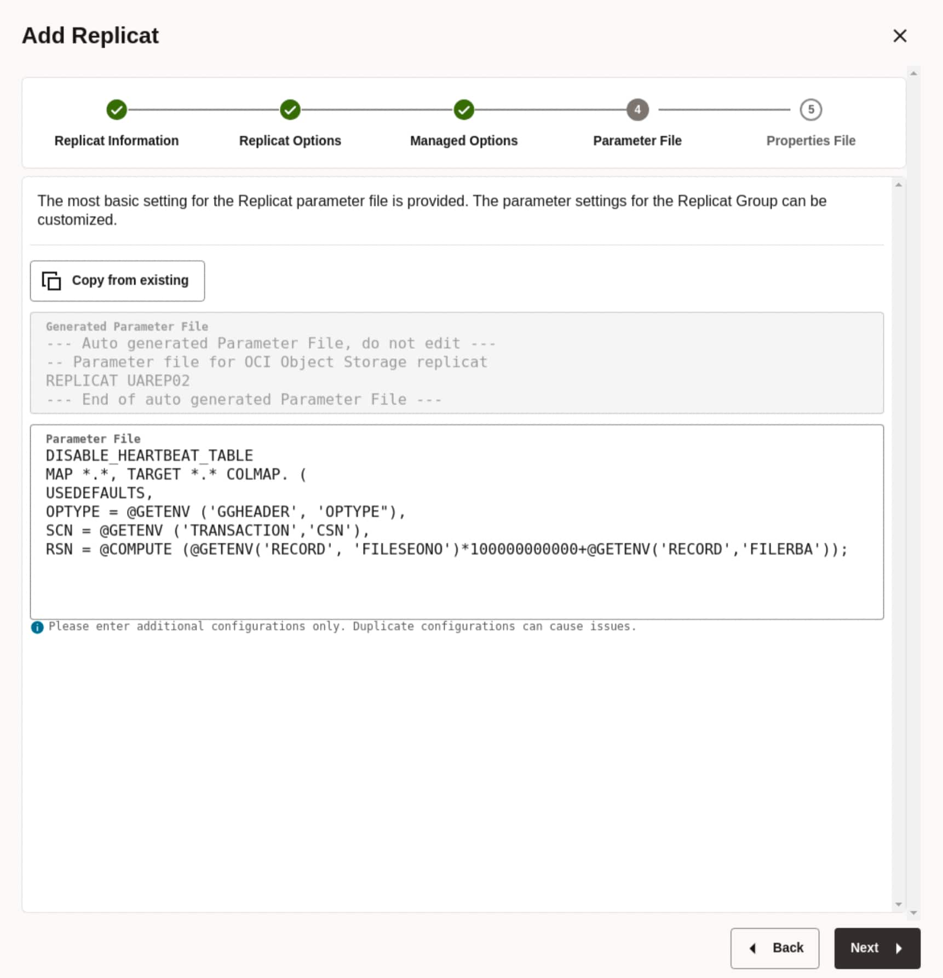Open the Replicat Options step label

pos(290,141)
